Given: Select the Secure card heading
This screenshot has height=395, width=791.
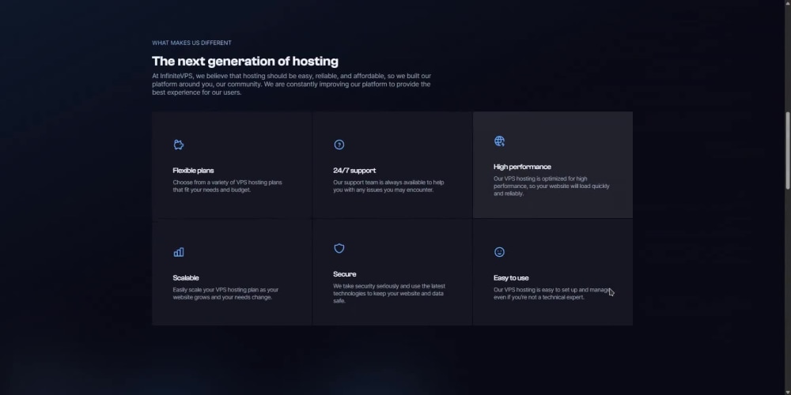Looking at the screenshot, I should tap(345, 274).
